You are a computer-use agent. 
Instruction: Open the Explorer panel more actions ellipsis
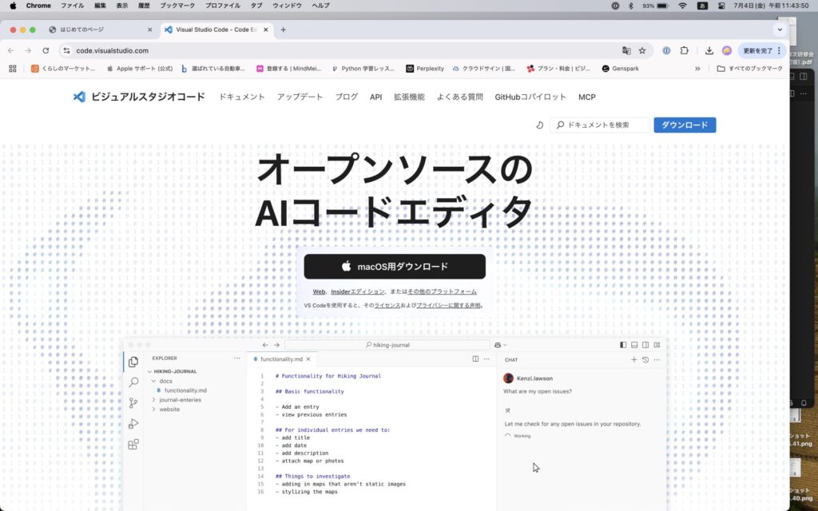[x=237, y=358]
